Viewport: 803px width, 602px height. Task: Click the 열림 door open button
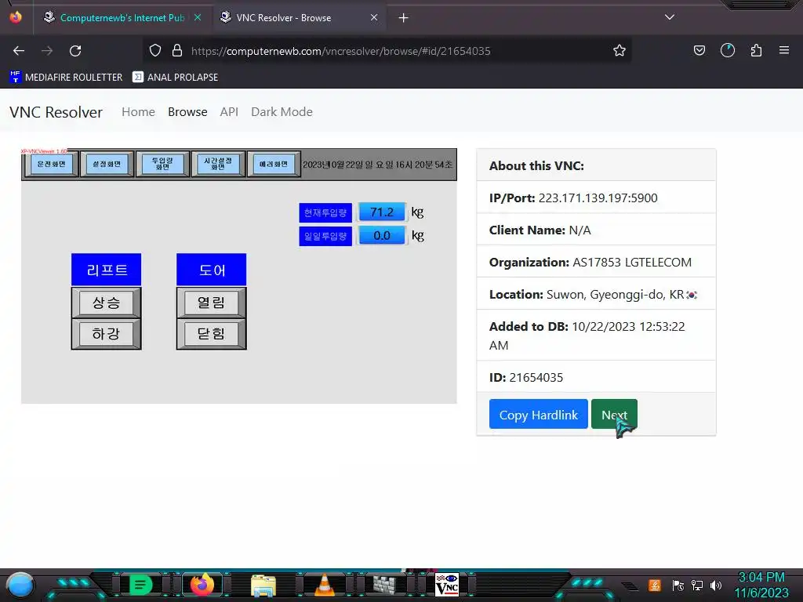pyautogui.click(x=211, y=303)
